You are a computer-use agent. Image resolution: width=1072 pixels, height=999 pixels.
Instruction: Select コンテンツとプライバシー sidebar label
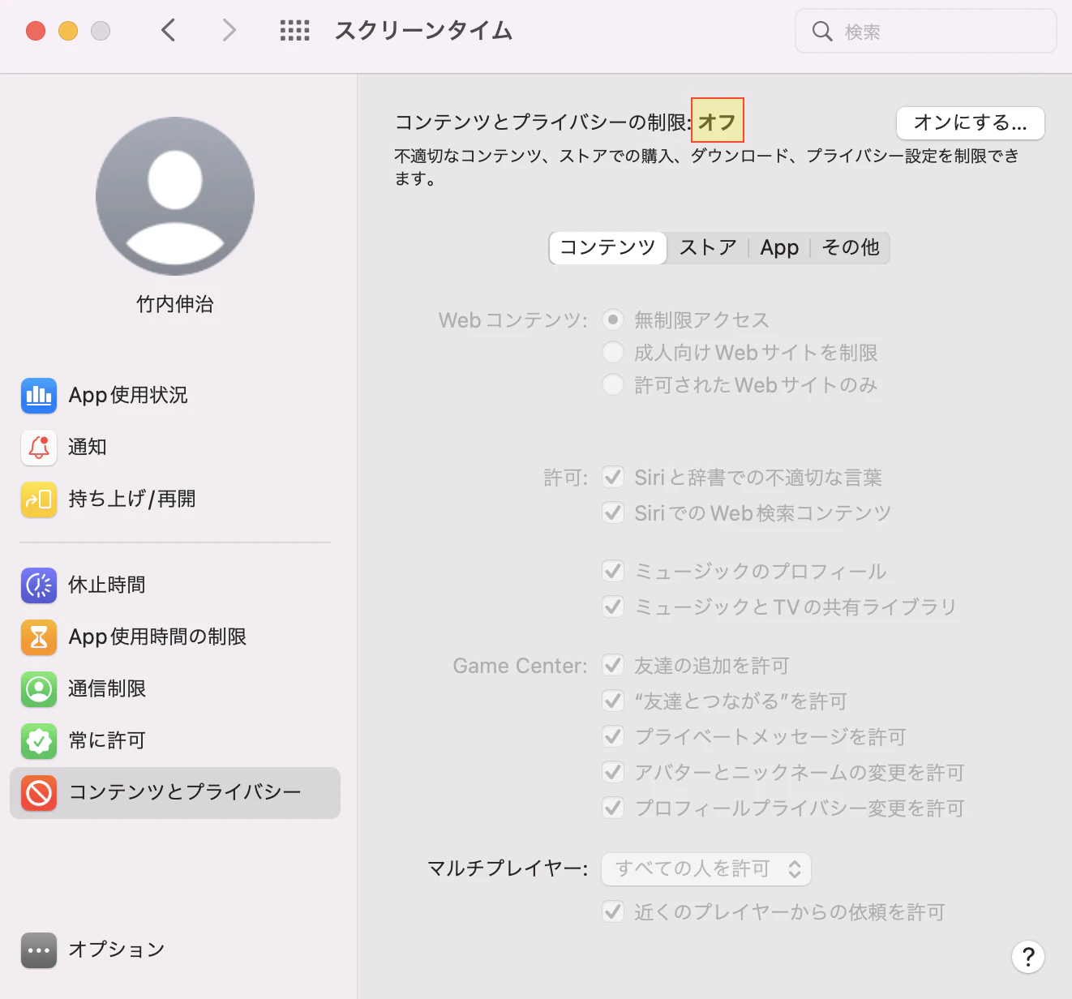(x=185, y=792)
